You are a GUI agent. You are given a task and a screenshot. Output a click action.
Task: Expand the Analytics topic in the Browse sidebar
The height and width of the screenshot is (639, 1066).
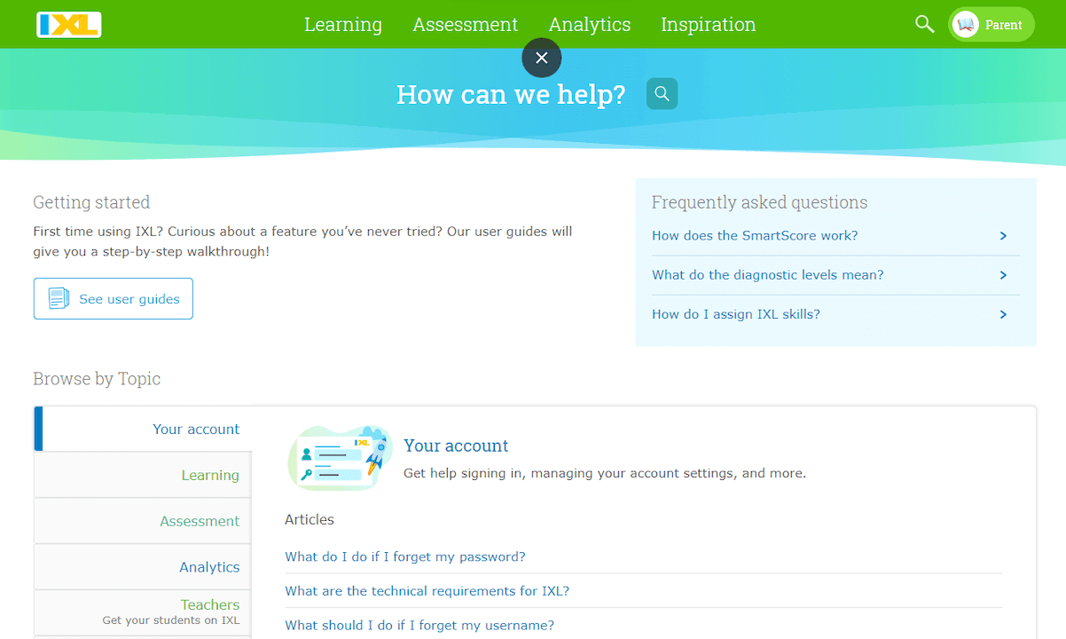tap(209, 567)
